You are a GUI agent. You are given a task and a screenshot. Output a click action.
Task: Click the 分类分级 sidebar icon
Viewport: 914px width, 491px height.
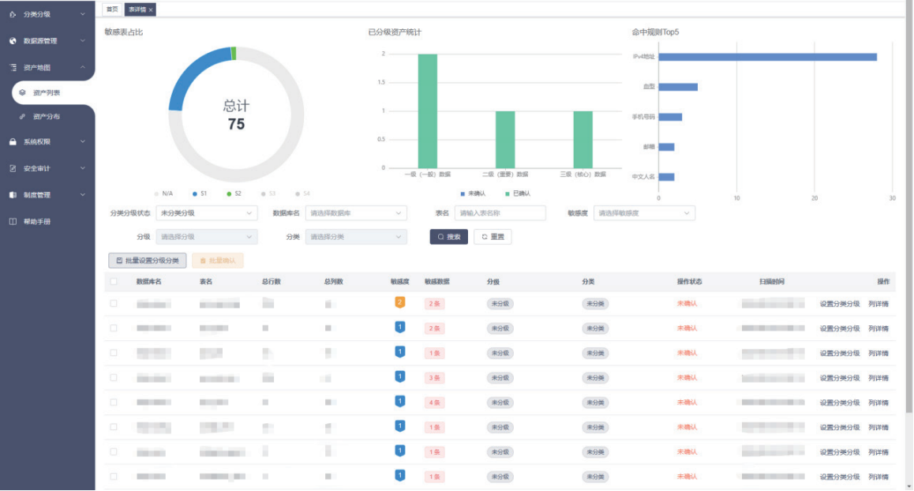pos(13,14)
